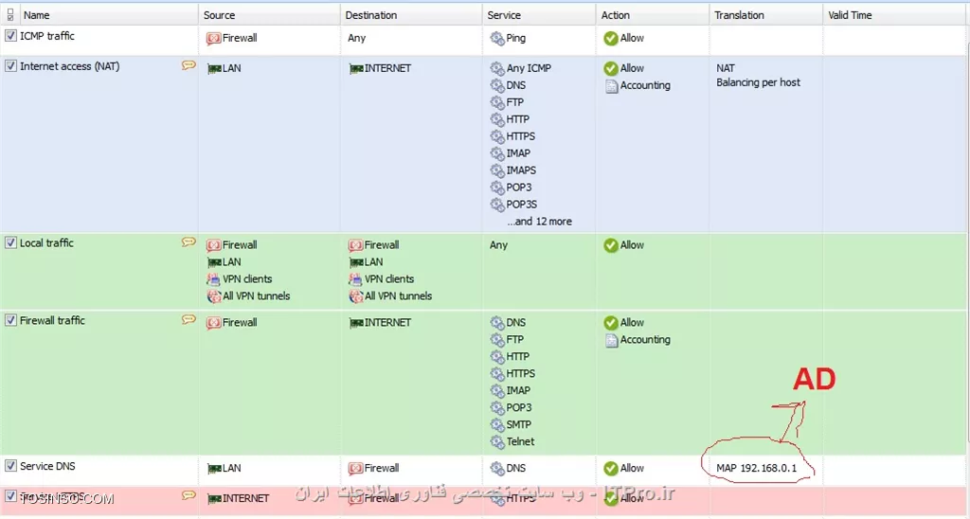This screenshot has width=970, height=519.
Task: Click the Destination column header
Action: (411, 15)
